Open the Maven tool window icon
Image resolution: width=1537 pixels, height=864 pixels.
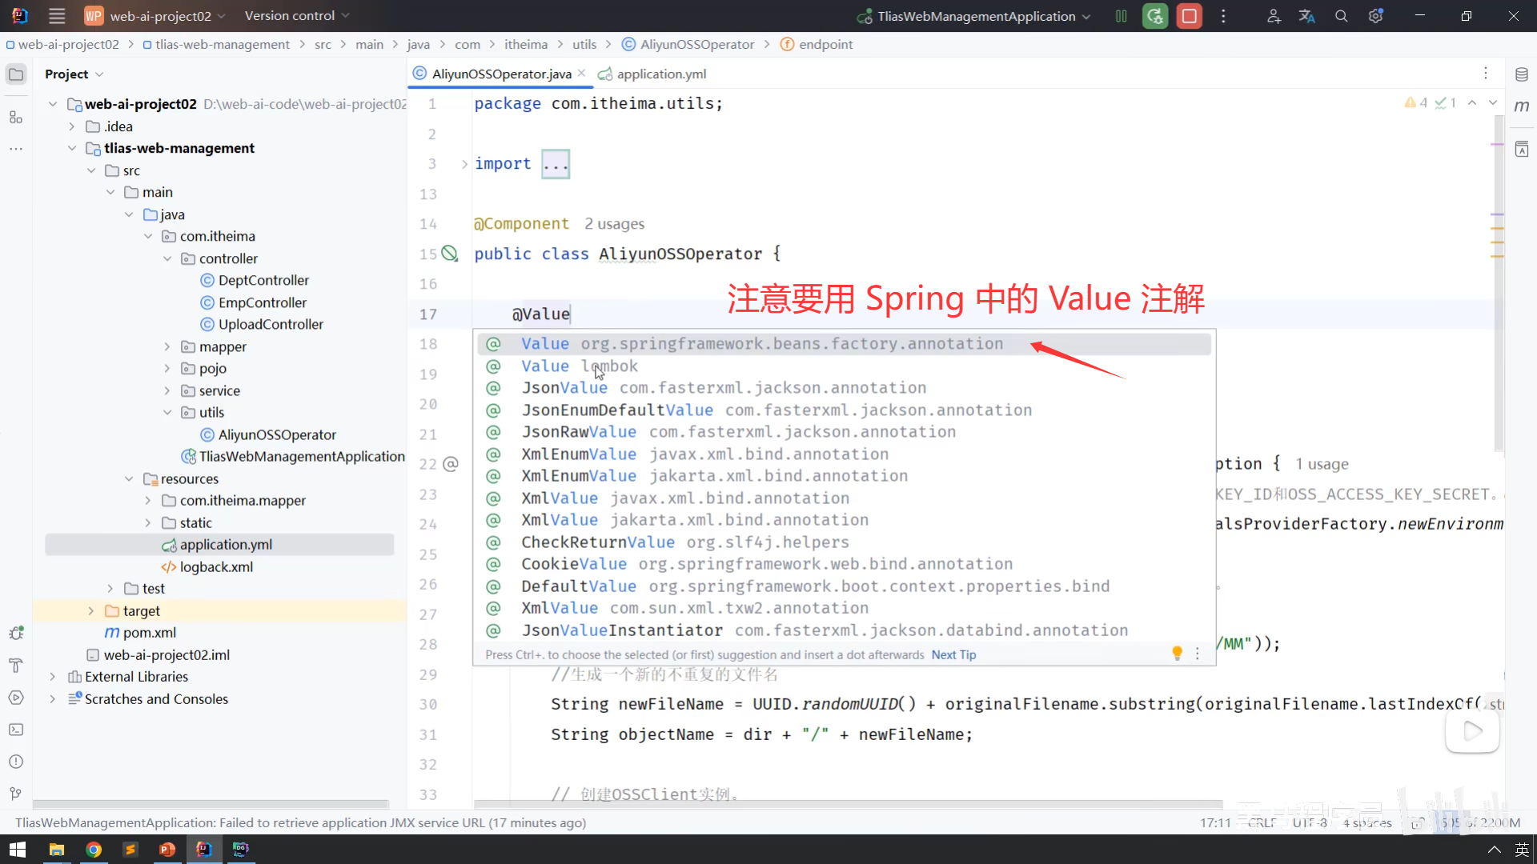click(1522, 106)
